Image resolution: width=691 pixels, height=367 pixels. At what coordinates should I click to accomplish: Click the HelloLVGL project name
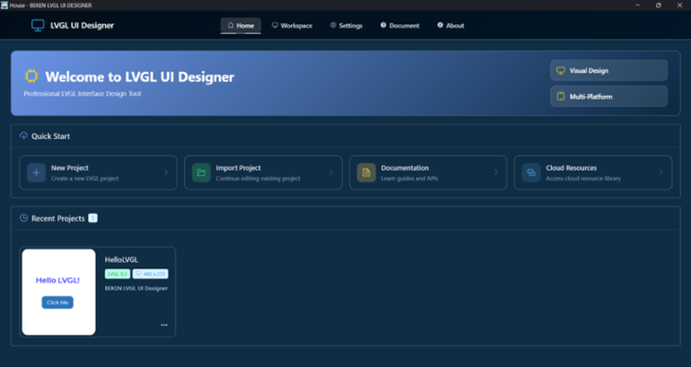[121, 260]
